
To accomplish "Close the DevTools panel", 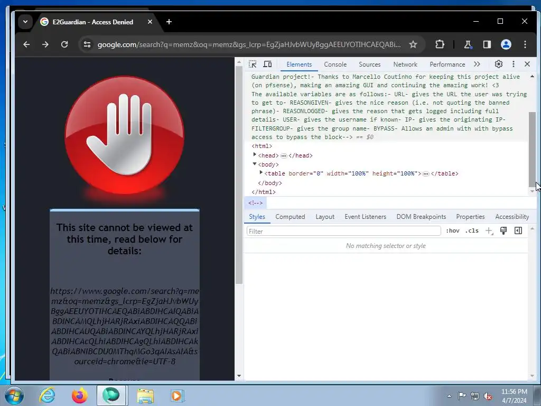I will tap(527, 64).
